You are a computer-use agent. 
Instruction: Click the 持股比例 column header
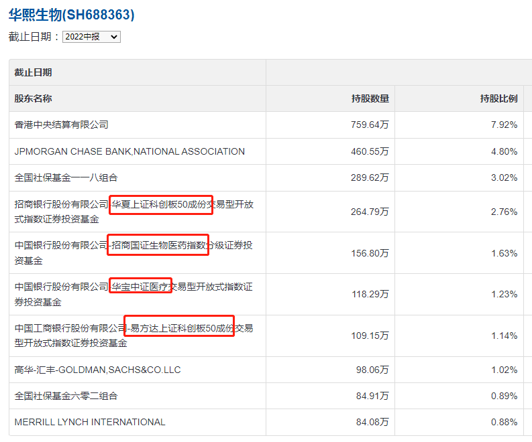[498, 98]
